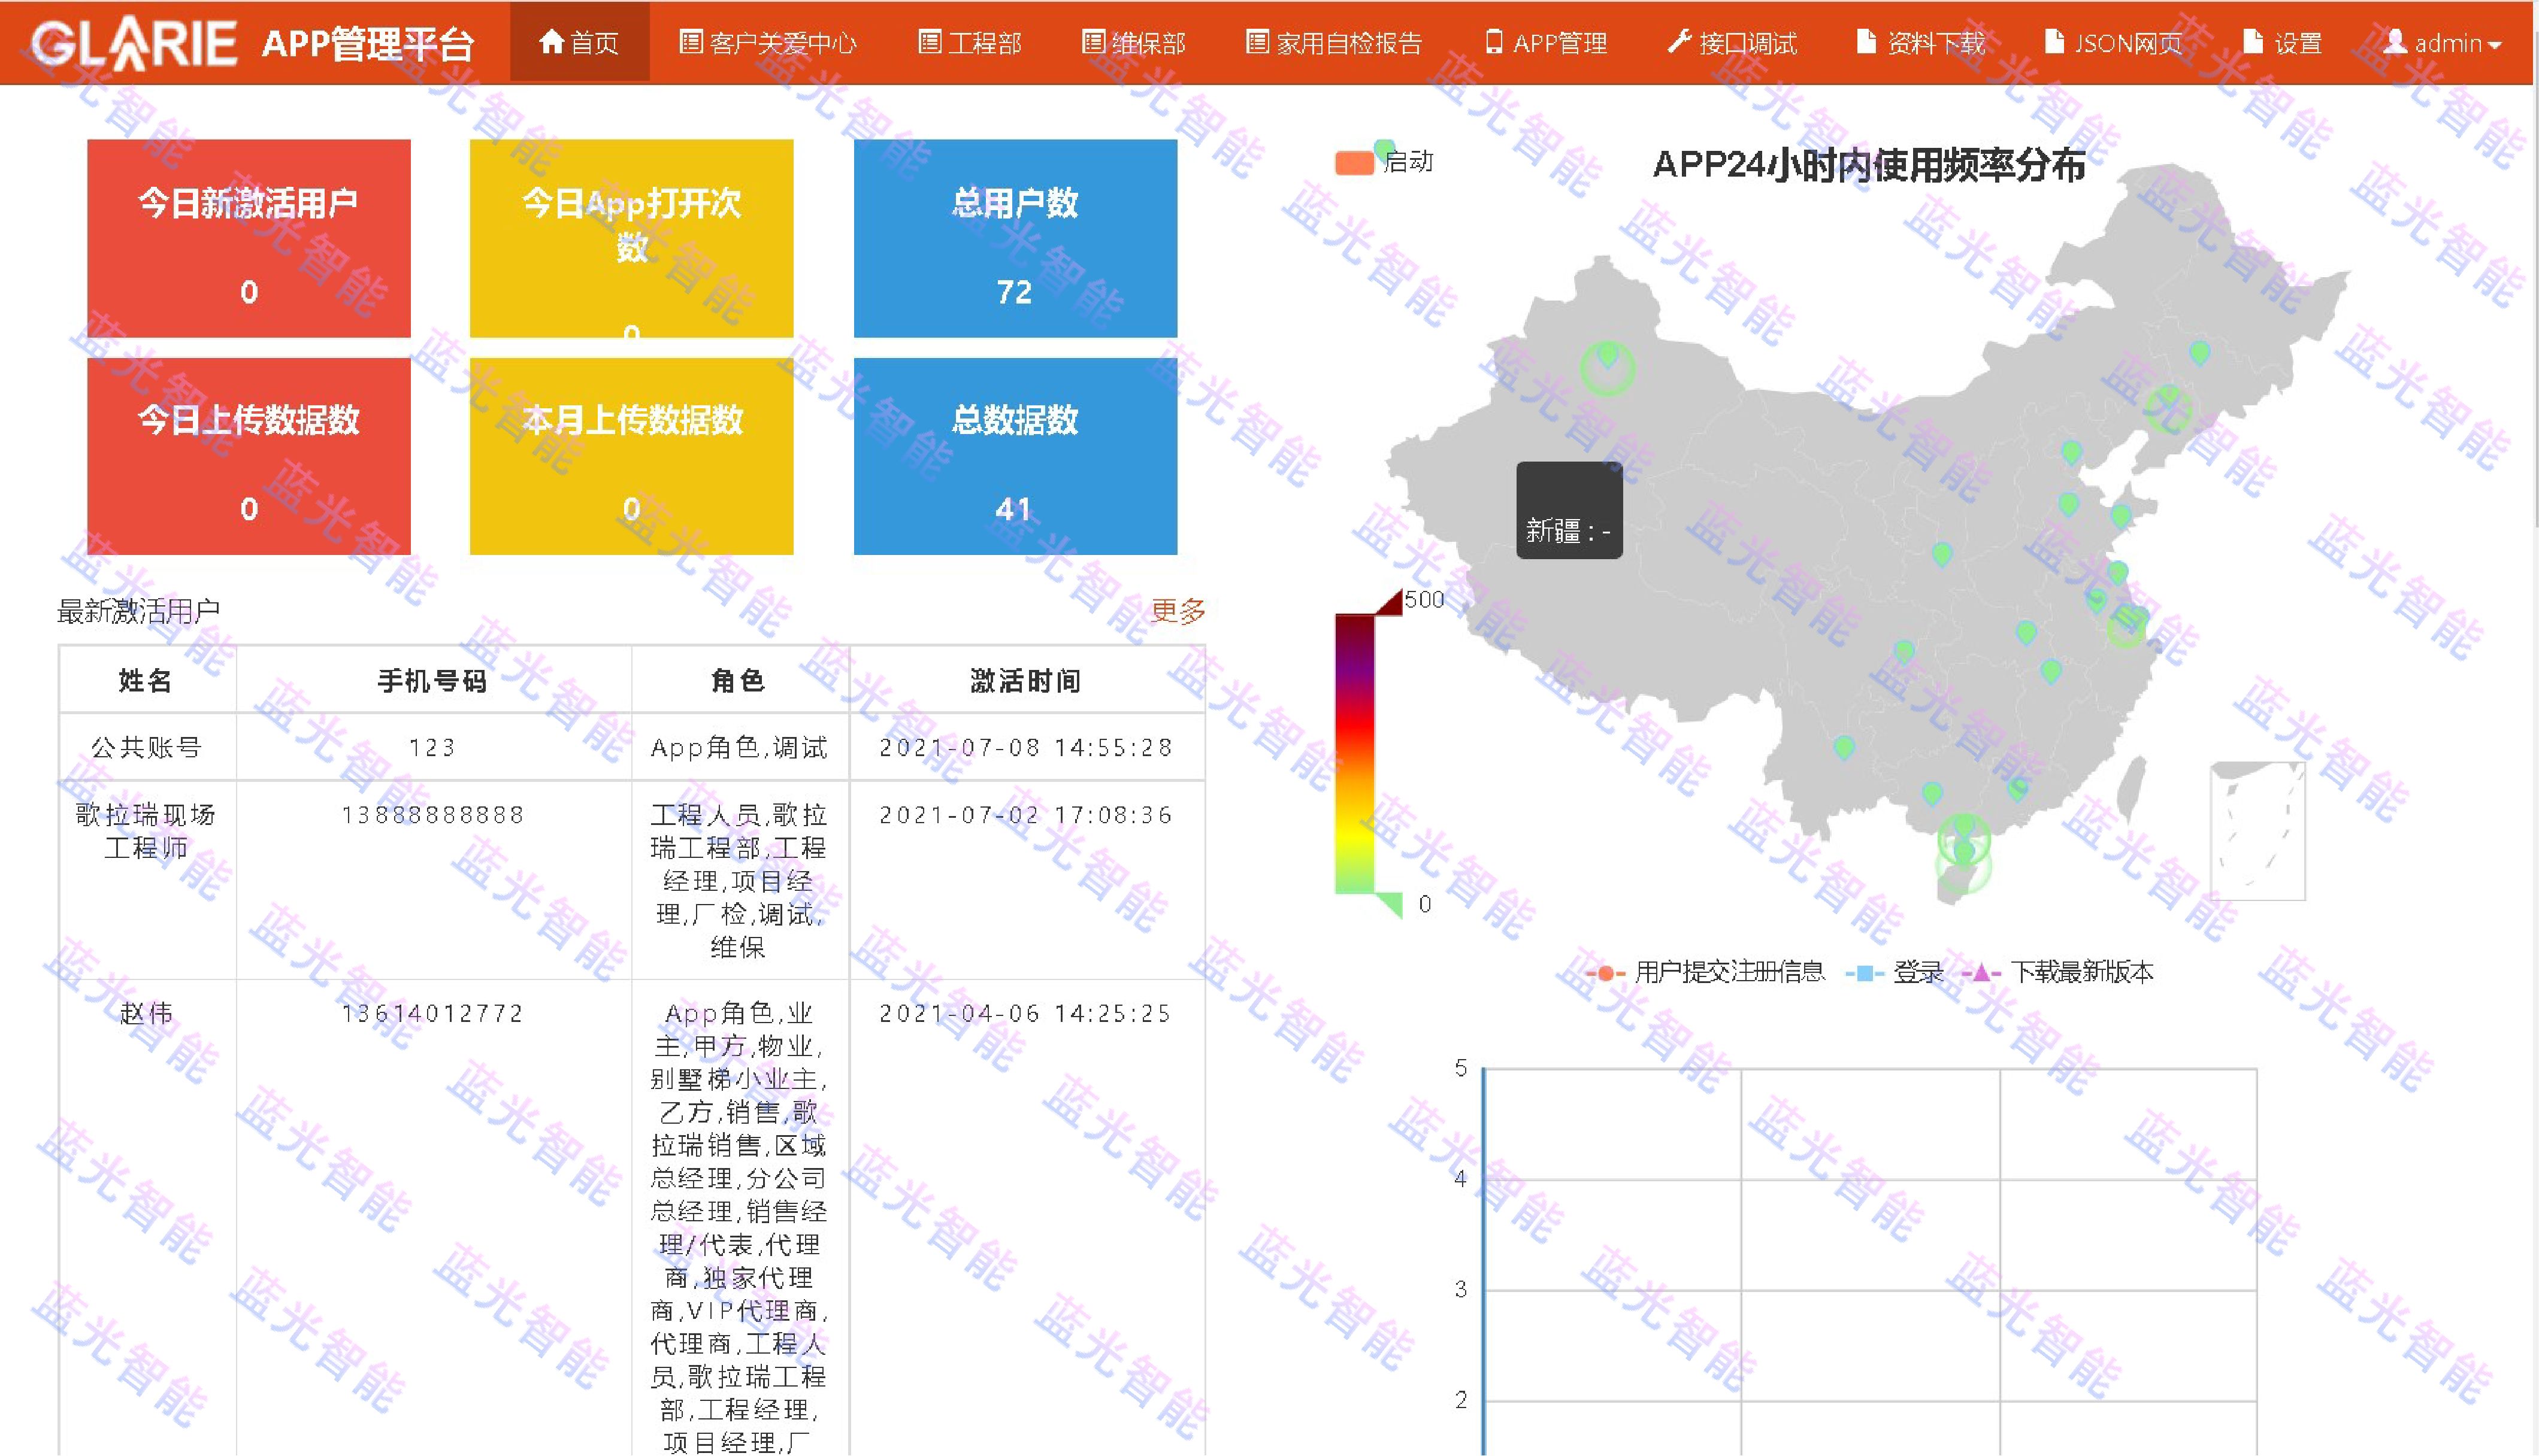Click the timestamp 2021-07-08 14:55:28
Image resolution: width=2539 pixels, height=1456 pixels.
[1027, 747]
